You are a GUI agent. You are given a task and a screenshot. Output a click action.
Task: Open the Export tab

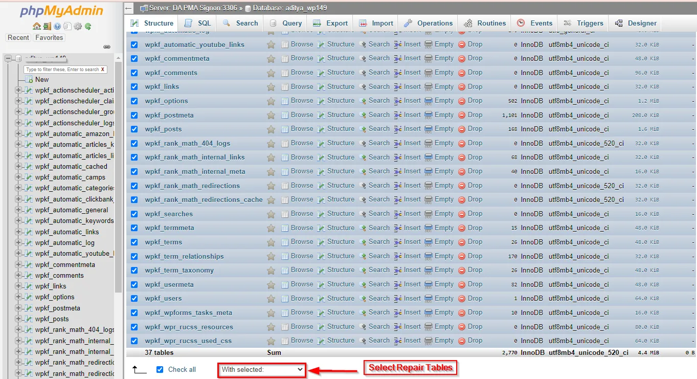click(330, 23)
